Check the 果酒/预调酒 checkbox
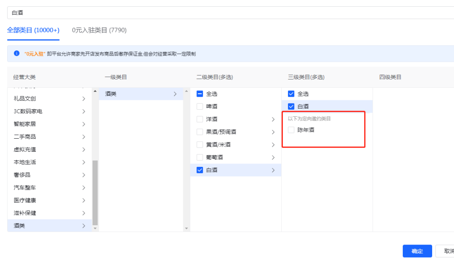 pos(200,132)
